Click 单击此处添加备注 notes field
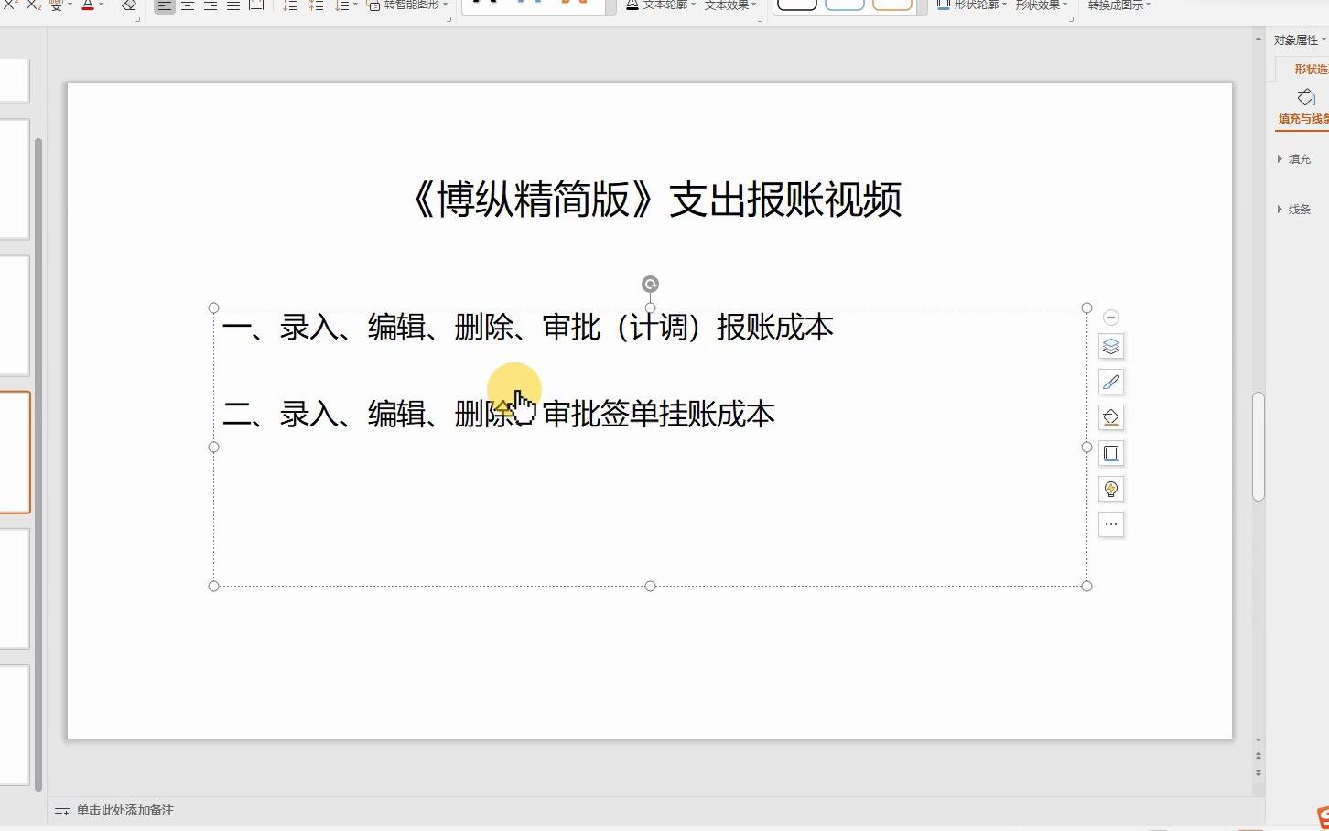The image size is (1329, 831). (x=125, y=810)
